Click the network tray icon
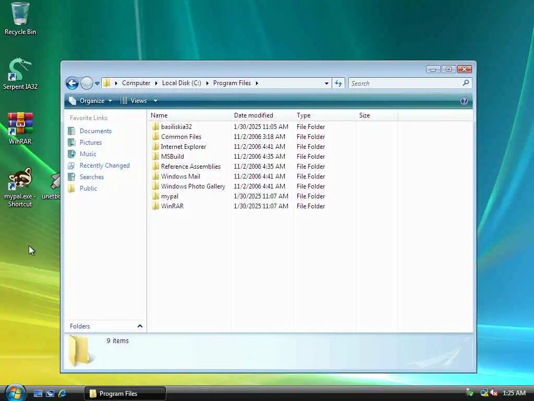 [x=484, y=393]
